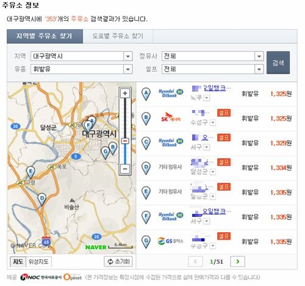Expand the 서구 arrow in row C
The image size is (305, 286).
coord(207,147)
